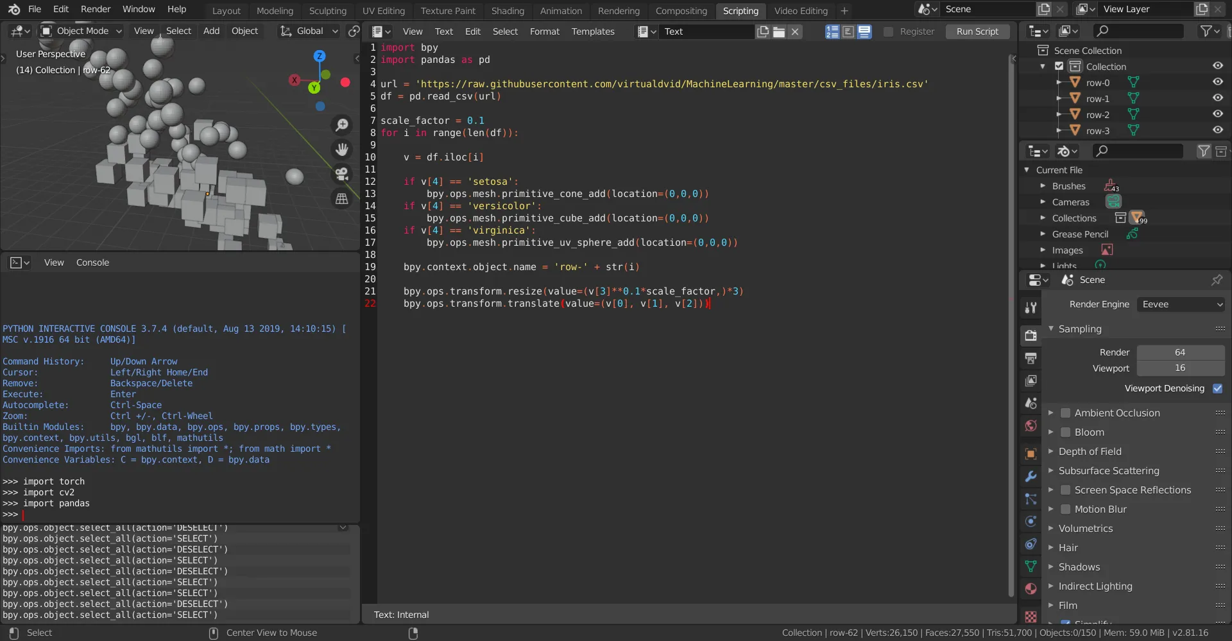Switch to the Shading workspace tab
This screenshot has width=1232, height=641.
tap(508, 11)
